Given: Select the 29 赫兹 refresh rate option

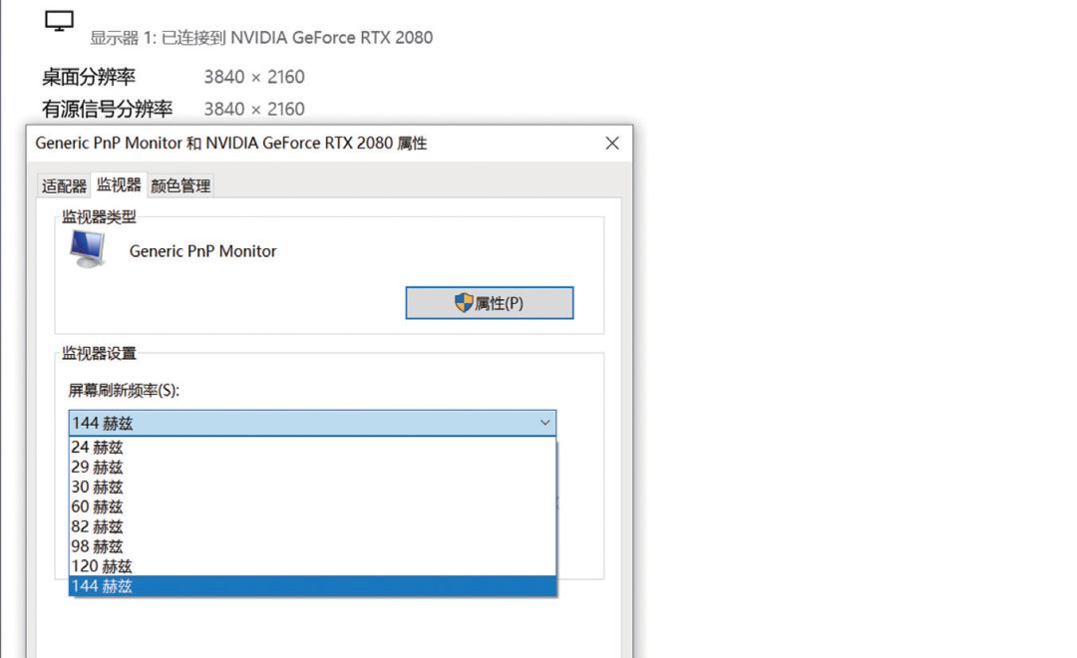Looking at the screenshot, I should (98, 468).
